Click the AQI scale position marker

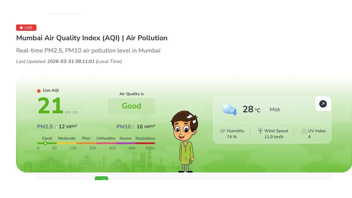tap(45, 143)
